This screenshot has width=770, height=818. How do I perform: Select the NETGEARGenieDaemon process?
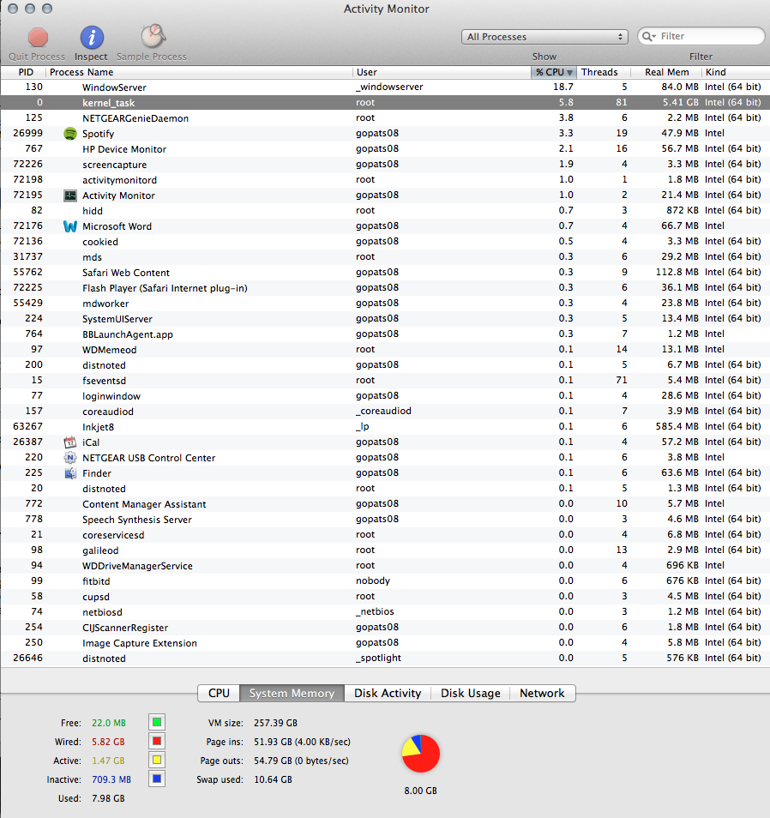[385, 118]
